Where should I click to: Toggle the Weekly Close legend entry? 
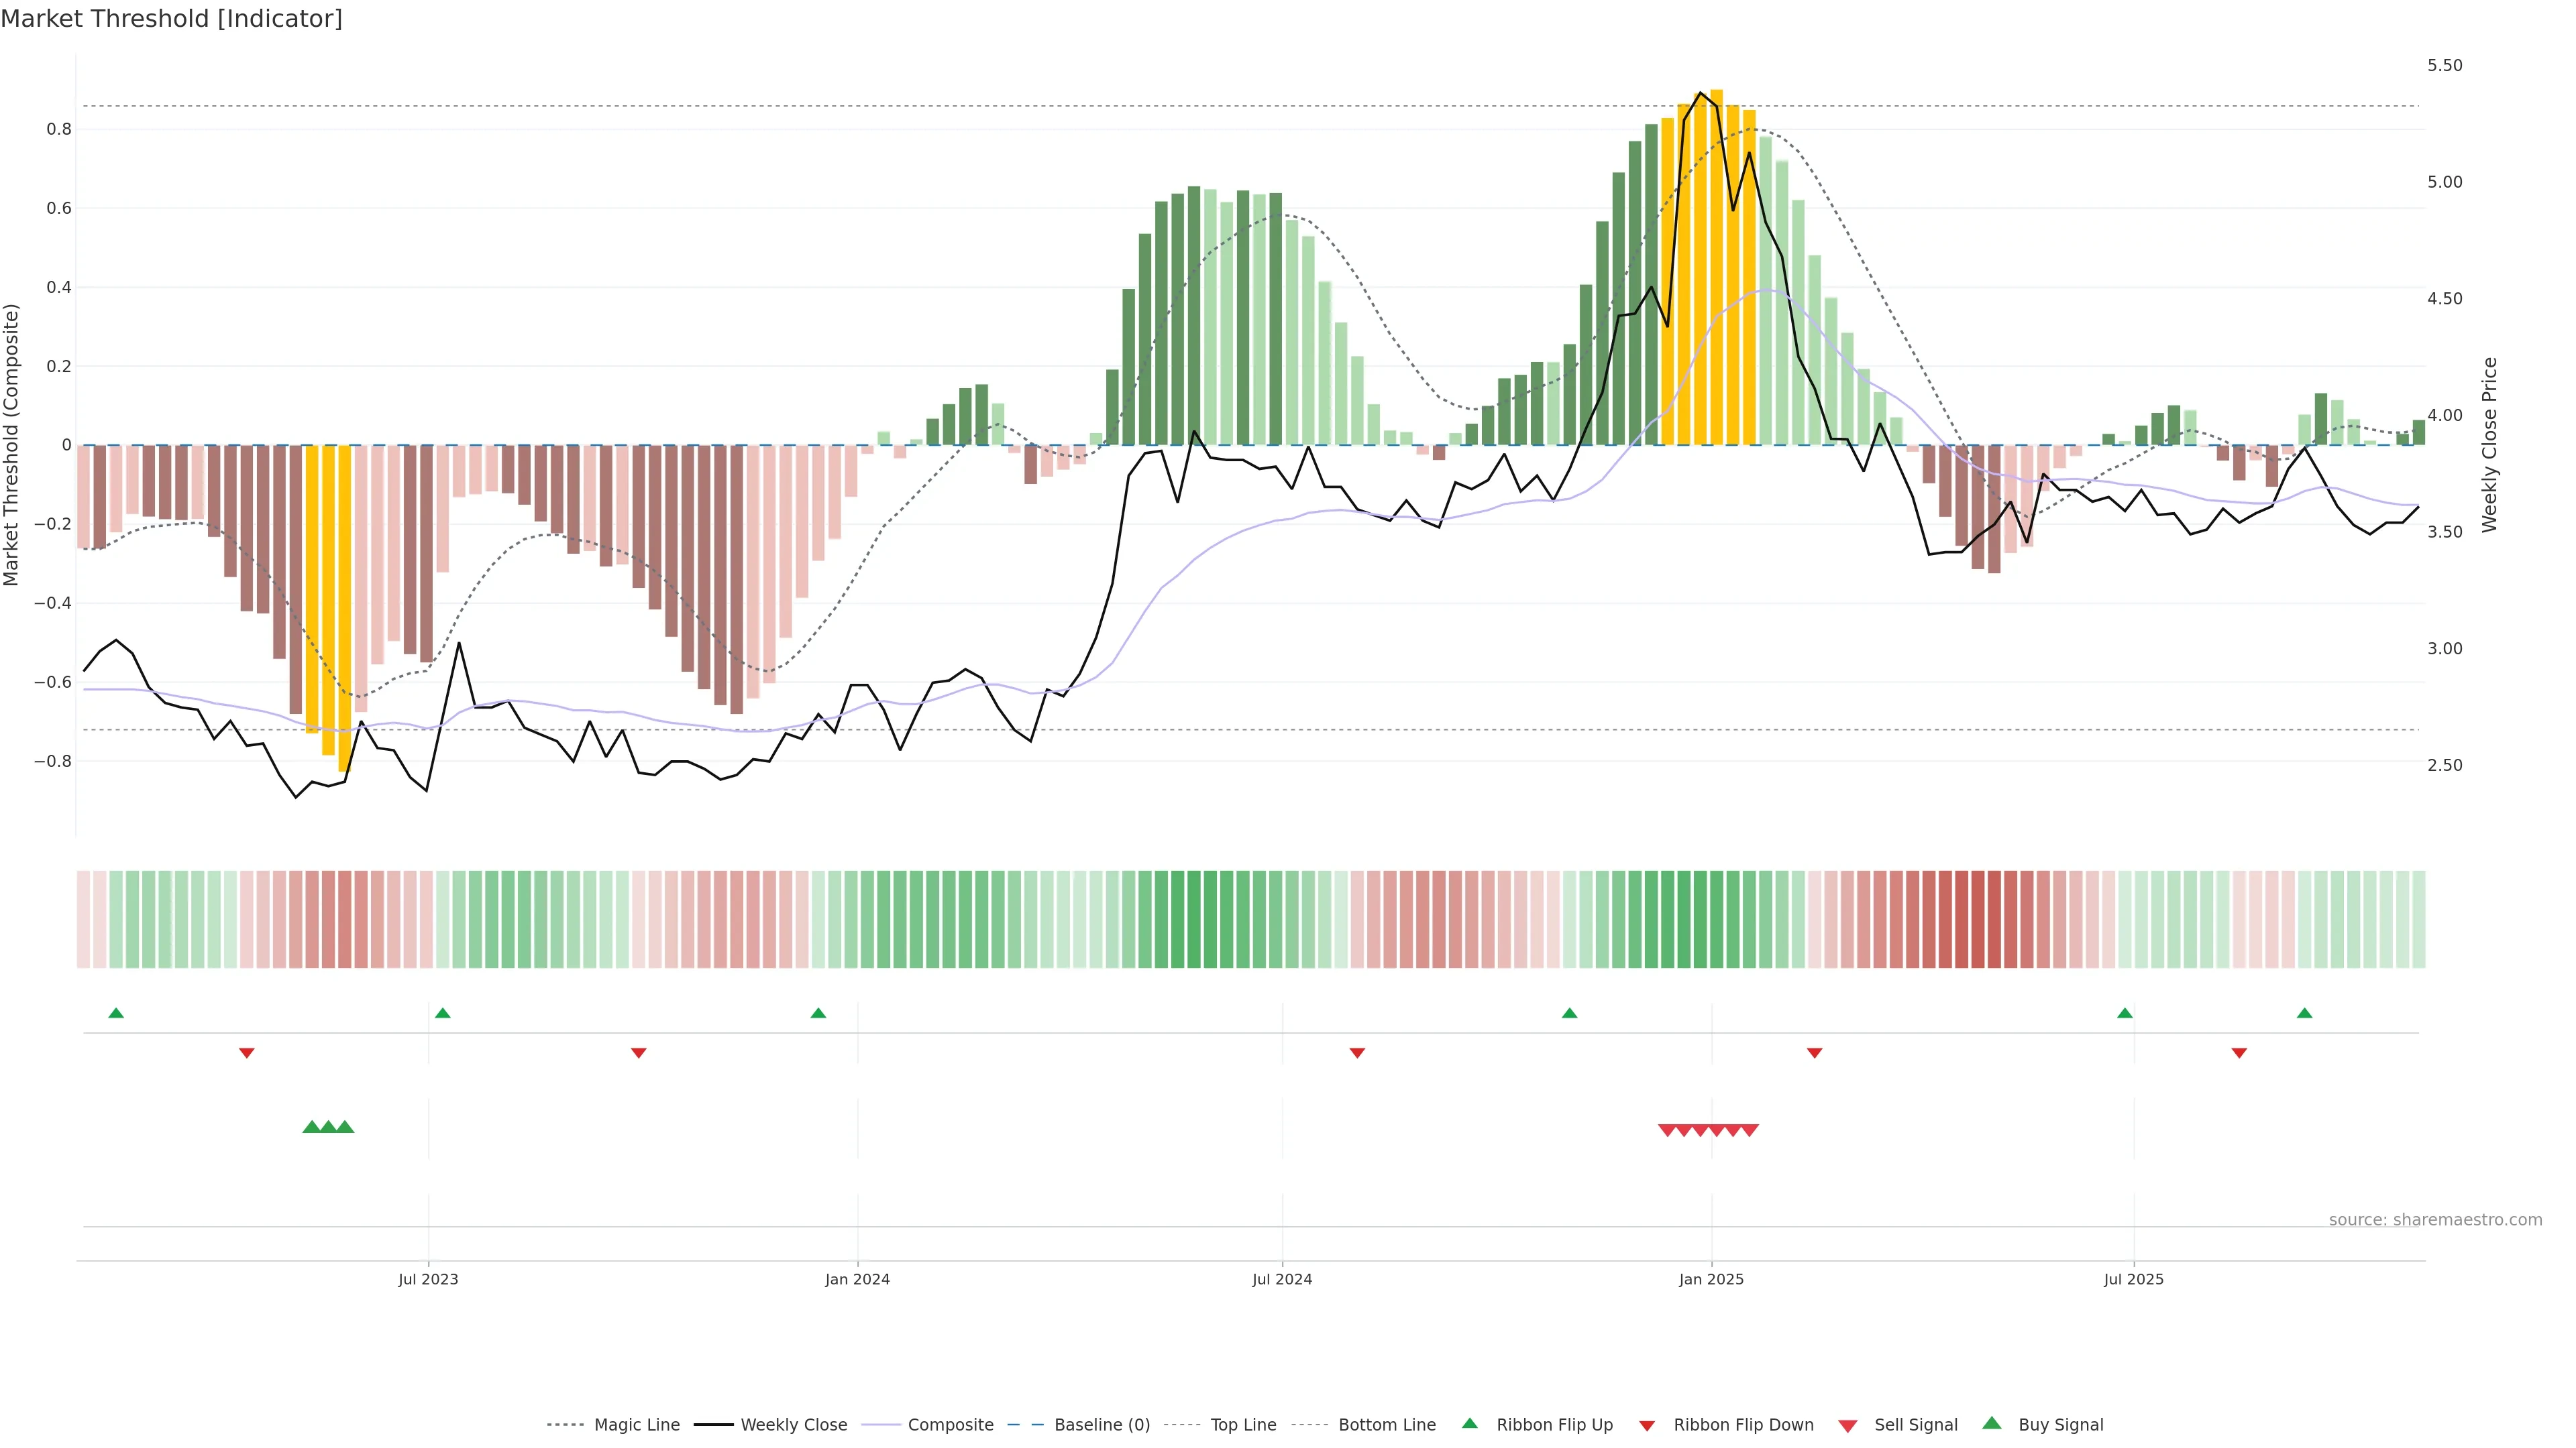pos(793,1425)
